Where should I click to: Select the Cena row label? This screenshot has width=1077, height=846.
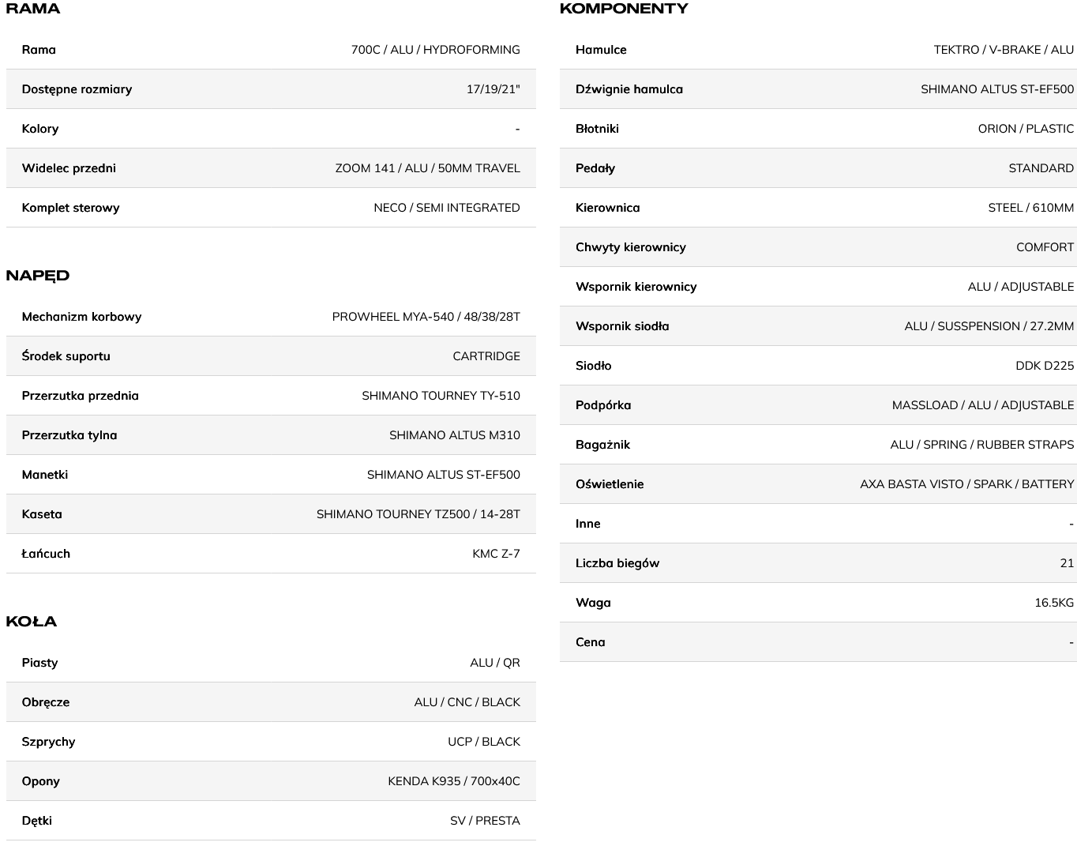590,642
